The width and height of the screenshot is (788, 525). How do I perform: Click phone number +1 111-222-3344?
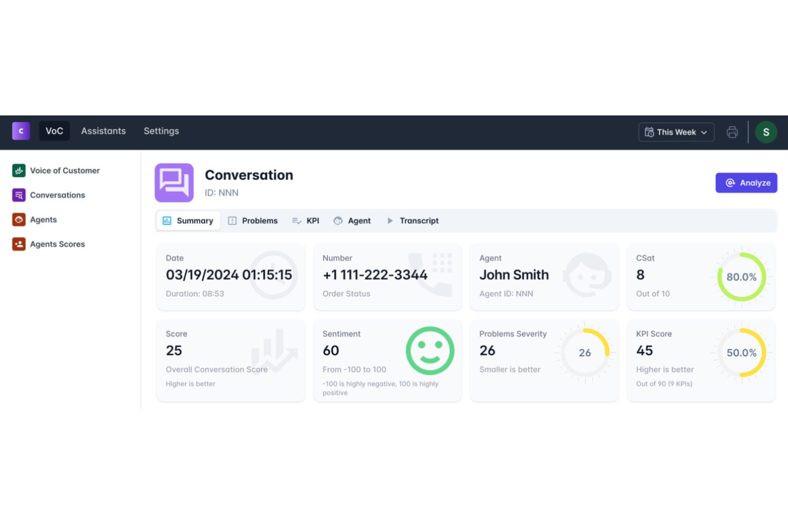pos(375,274)
